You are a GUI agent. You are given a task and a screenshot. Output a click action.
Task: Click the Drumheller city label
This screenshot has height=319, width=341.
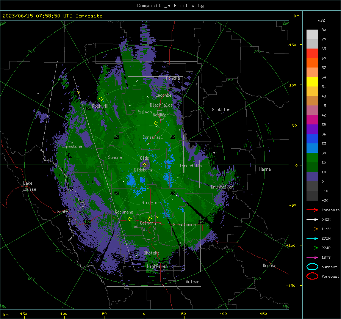pyautogui.click(x=222, y=187)
